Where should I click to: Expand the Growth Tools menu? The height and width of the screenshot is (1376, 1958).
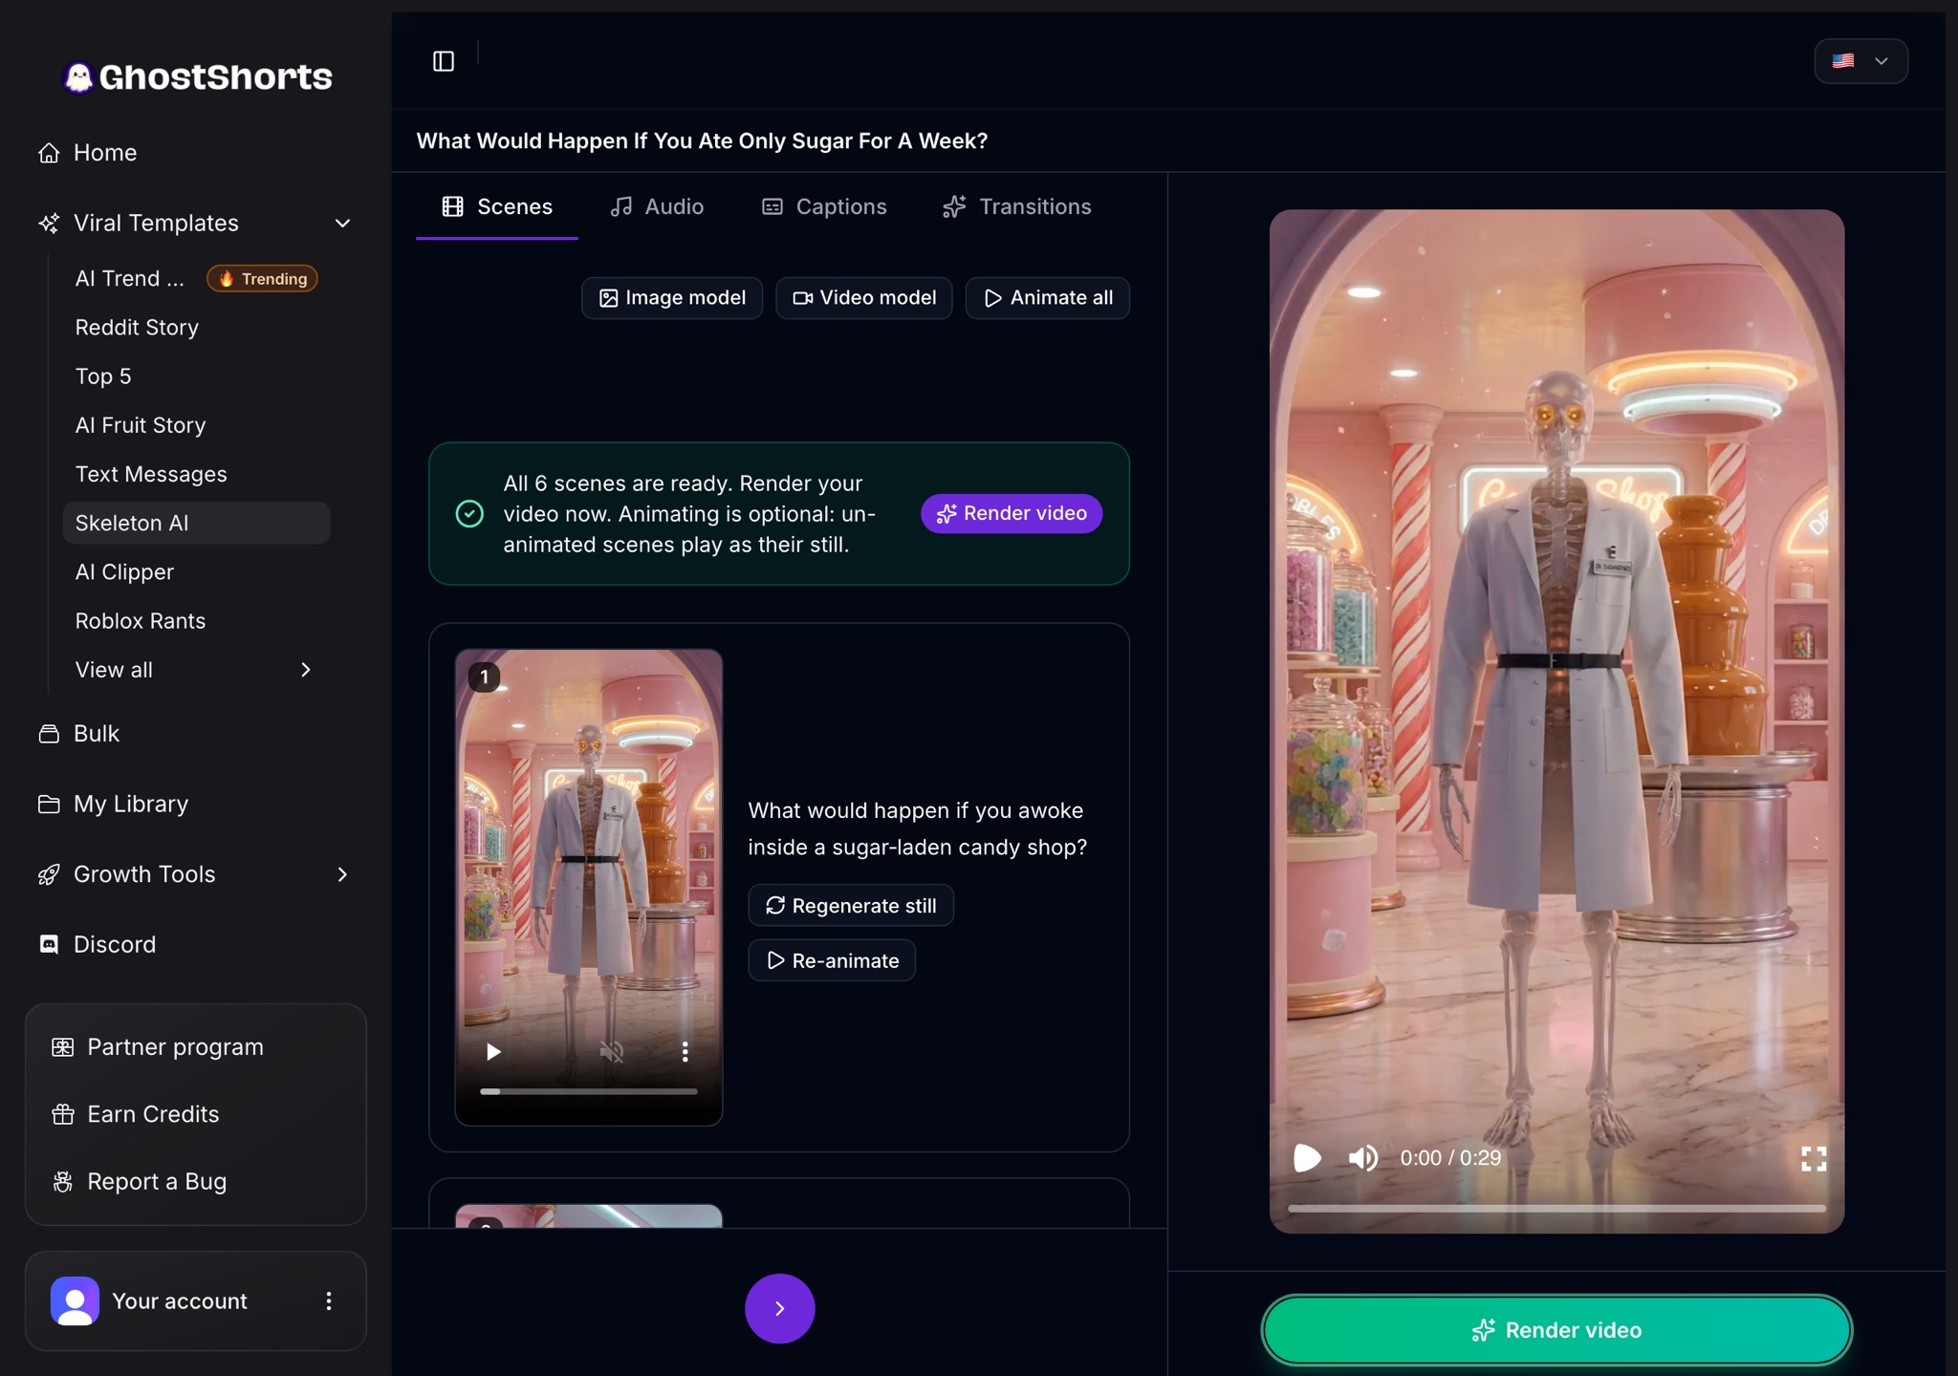[x=342, y=874]
